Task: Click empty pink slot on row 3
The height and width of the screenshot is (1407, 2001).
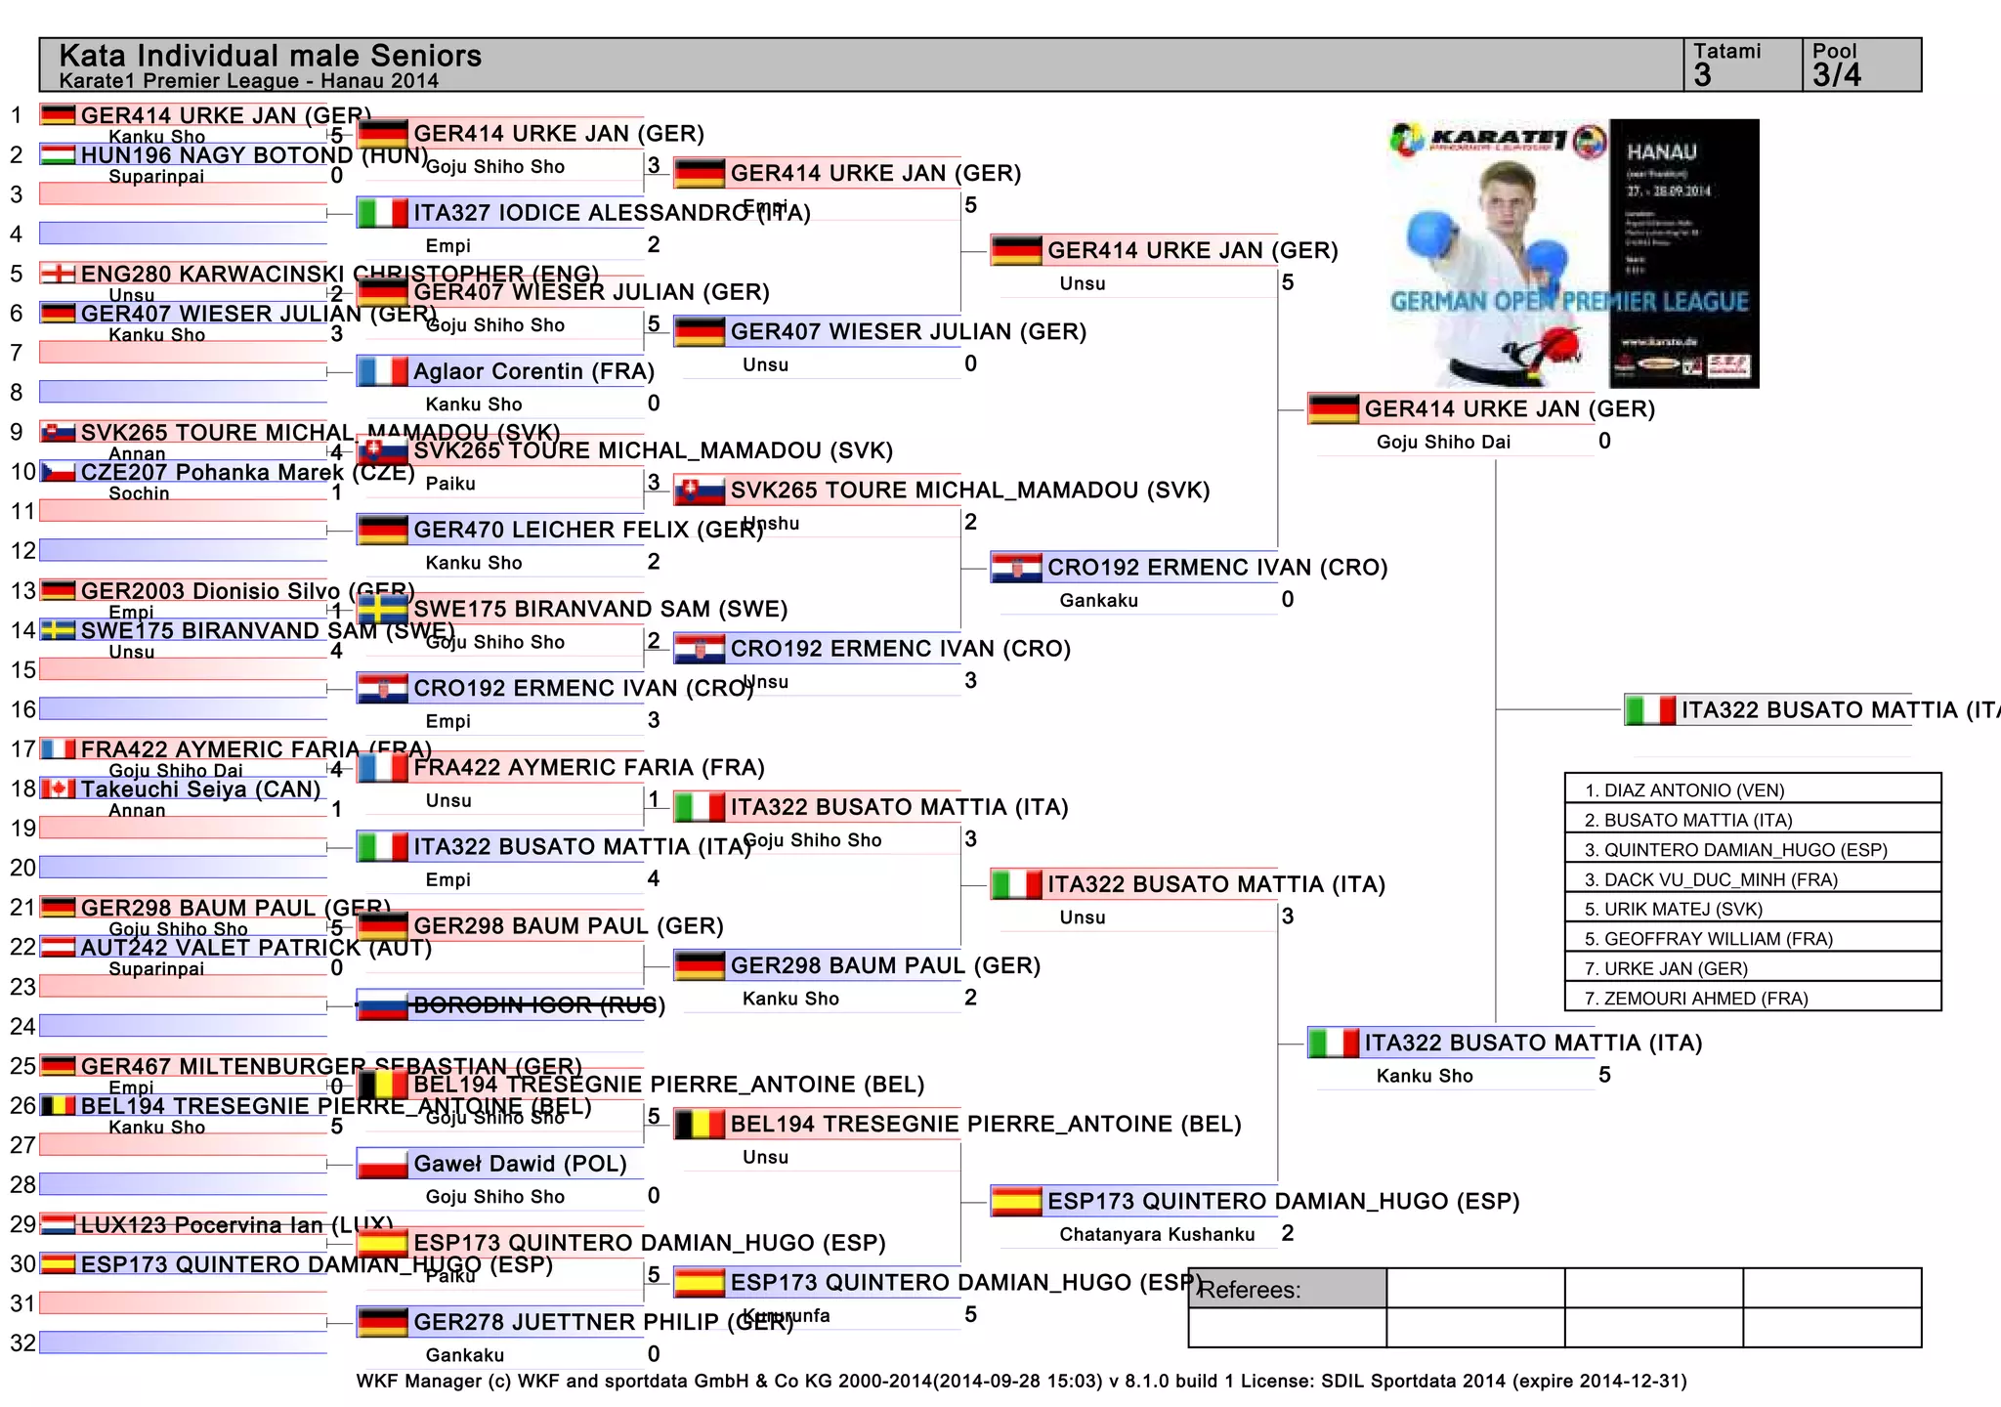Action: pos(183,194)
